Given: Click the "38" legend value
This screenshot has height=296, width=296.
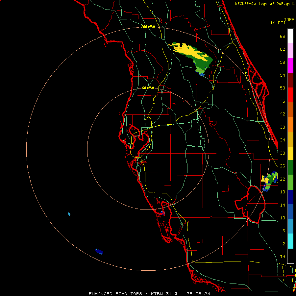Looking at the screenshot, I should [283, 127].
